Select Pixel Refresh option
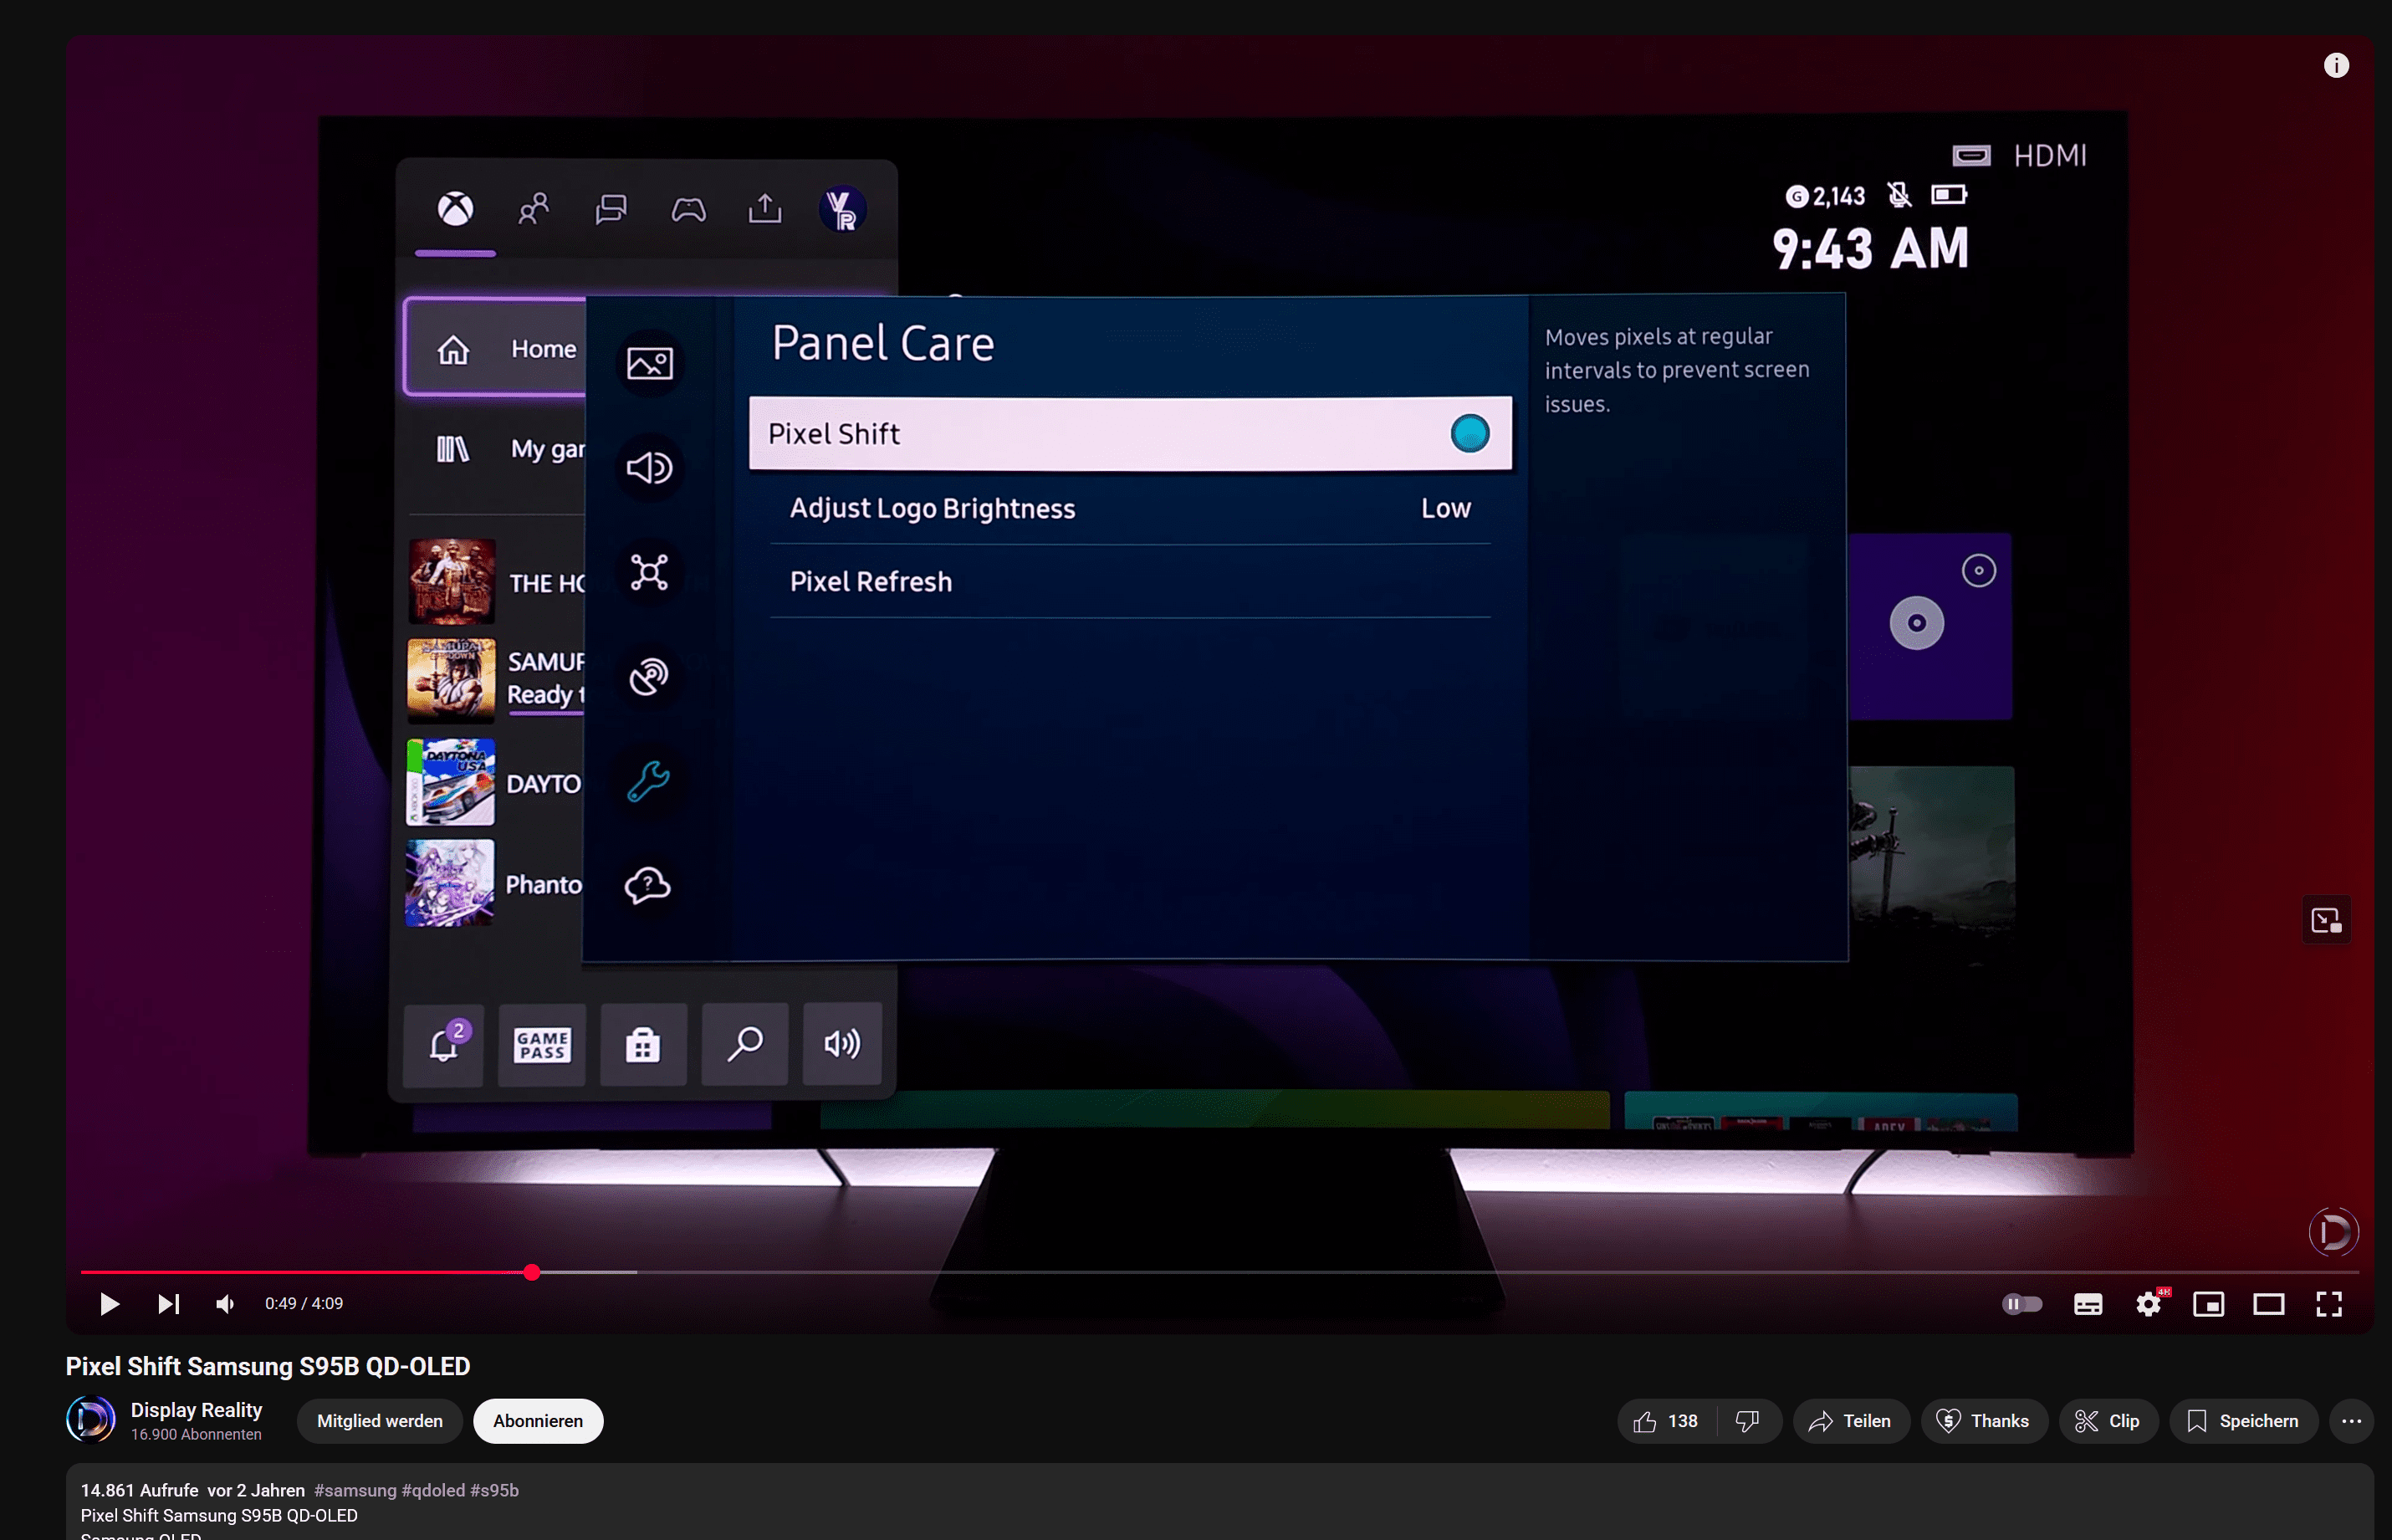The image size is (2392, 1540). [1130, 581]
